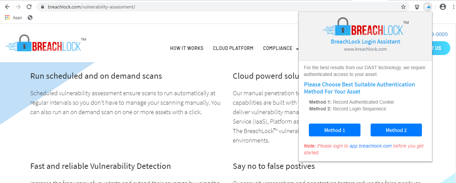Click the 'Say no to false postives' heading
The width and height of the screenshot is (456, 183).
[x=274, y=166]
